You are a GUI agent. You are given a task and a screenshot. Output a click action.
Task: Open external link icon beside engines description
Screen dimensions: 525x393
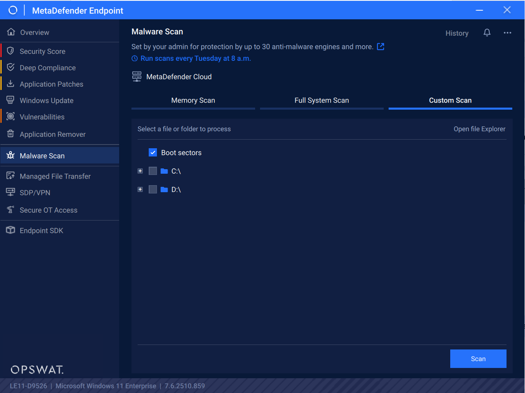[380, 47]
